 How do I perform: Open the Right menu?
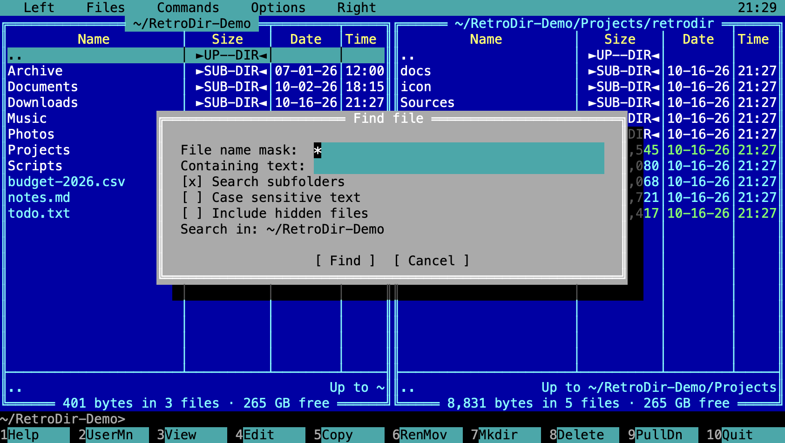(x=357, y=7)
